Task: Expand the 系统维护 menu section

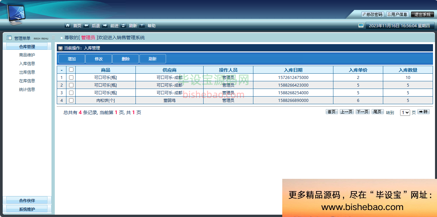Action: 27,209
